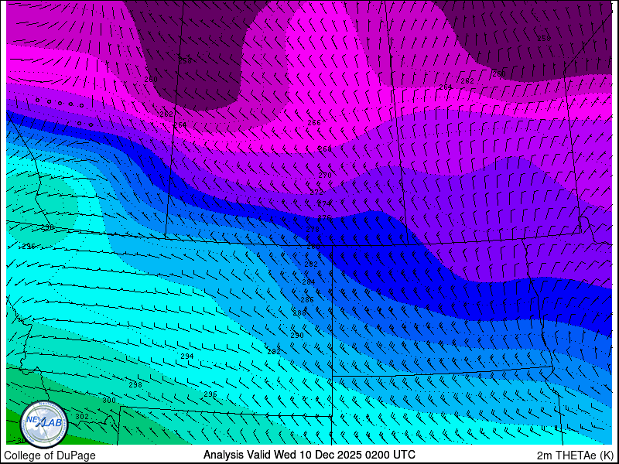Click the 302 contour label
This screenshot has width=619, height=464.
(82, 417)
